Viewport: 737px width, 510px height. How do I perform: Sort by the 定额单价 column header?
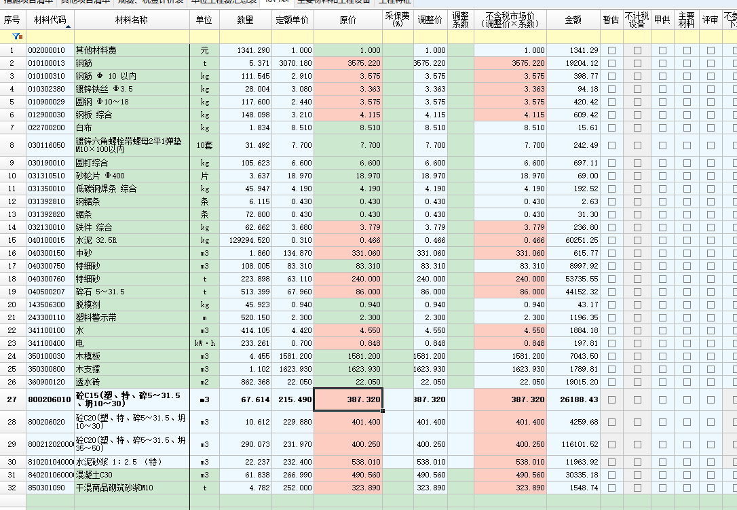click(292, 20)
